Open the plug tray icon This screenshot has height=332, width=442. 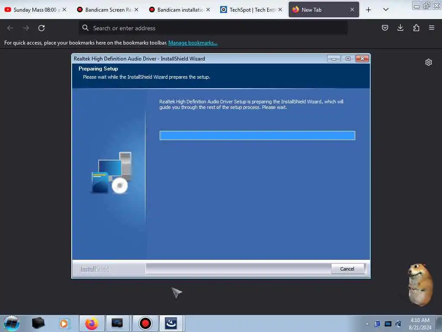click(x=398, y=324)
